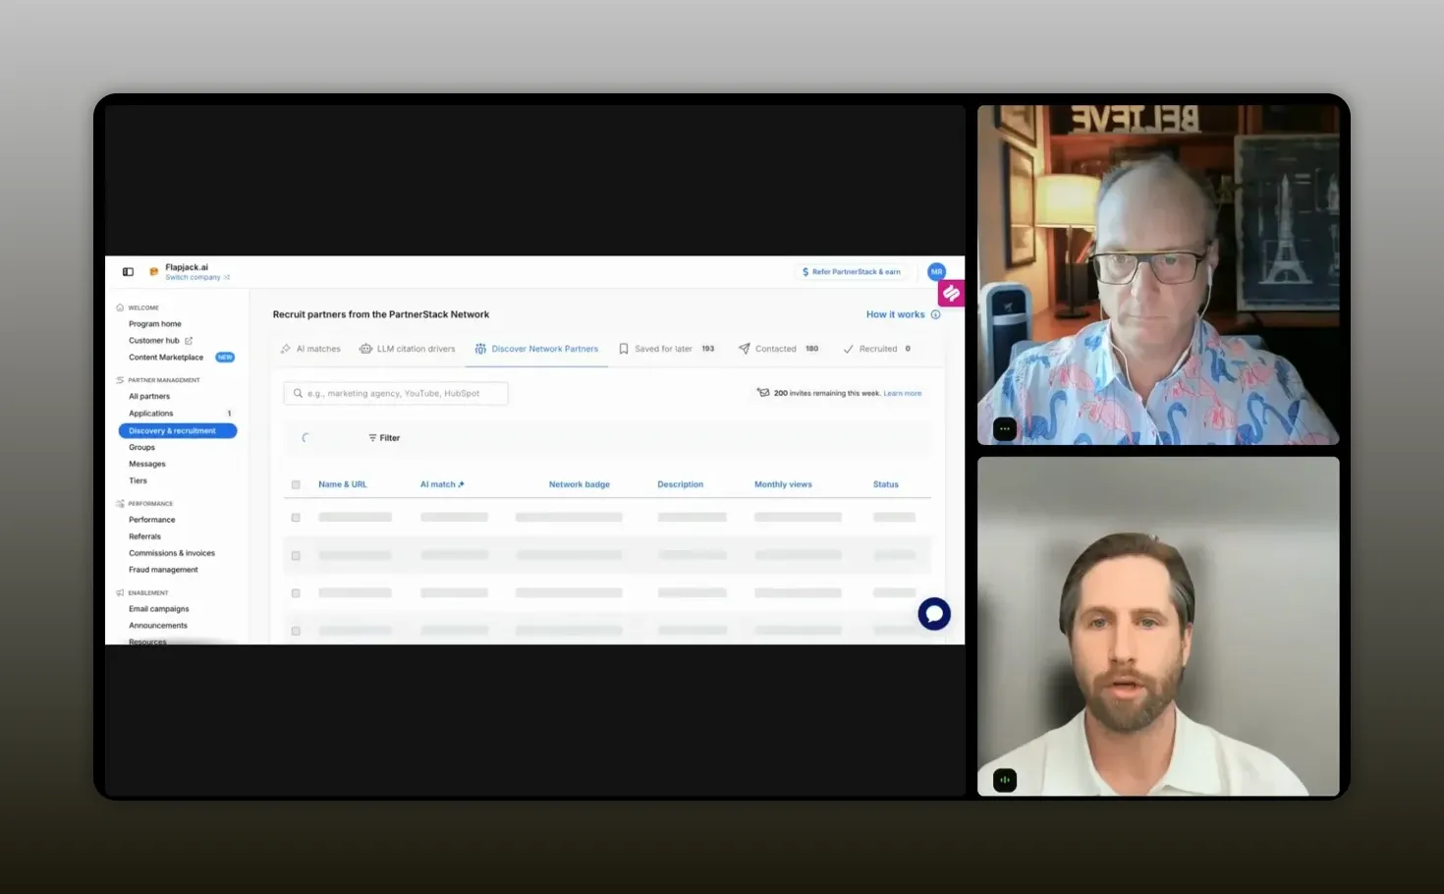The width and height of the screenshot is (1444, 894).
Task: Sort by Network badge column header
Action: click(x=580, y=484)
